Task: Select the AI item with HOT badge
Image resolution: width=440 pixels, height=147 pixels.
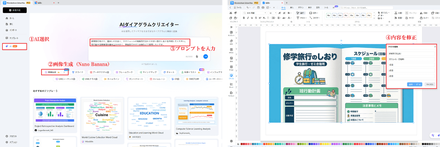Action: coord(14,46)
